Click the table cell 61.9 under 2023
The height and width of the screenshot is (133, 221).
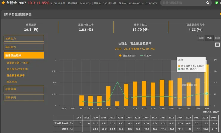tap(205, 129)
